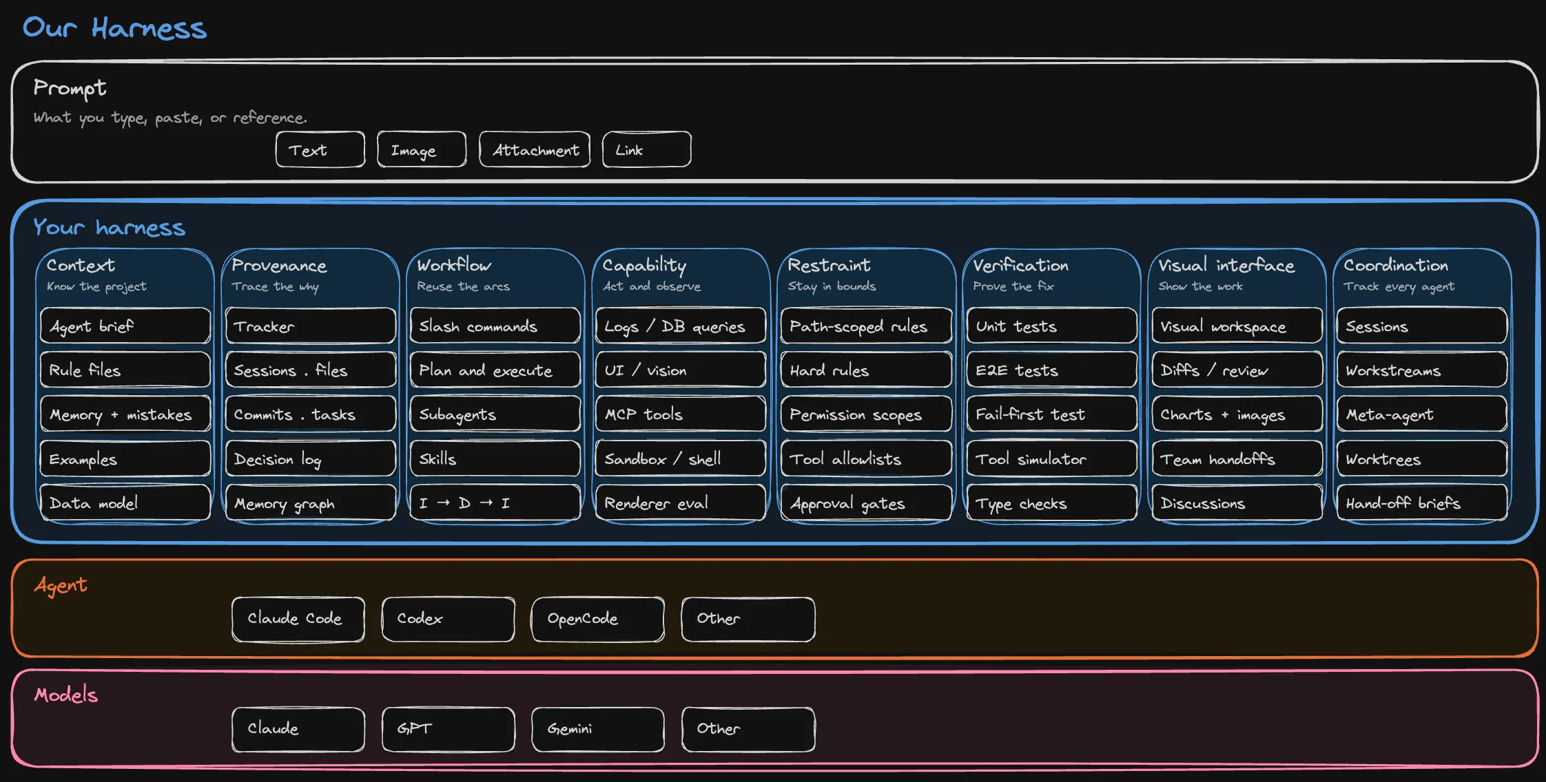
Task: Click the OpenCode agent box
Action: click(x=598, y=619)
